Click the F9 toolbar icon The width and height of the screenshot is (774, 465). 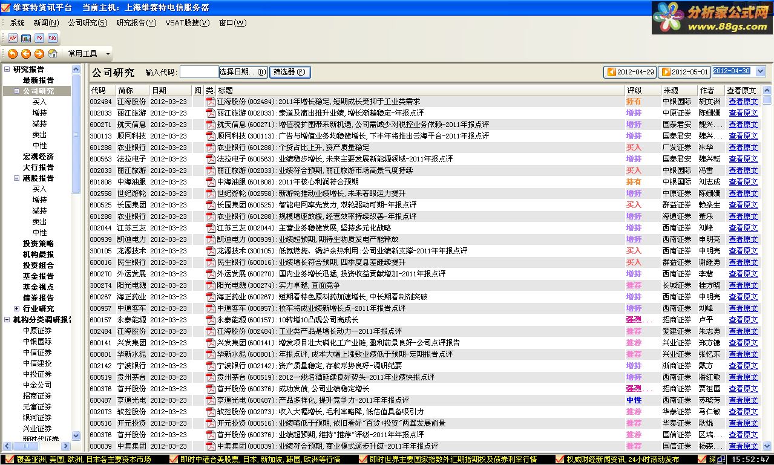pyautogui.click(x=39, y=38)
